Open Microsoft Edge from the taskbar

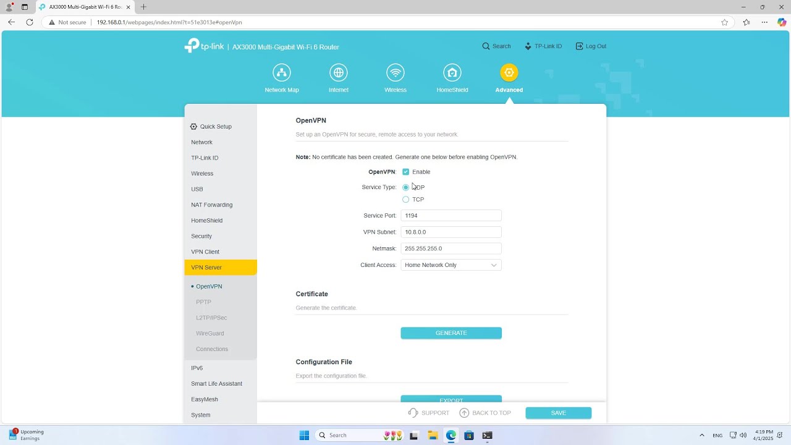451,435
